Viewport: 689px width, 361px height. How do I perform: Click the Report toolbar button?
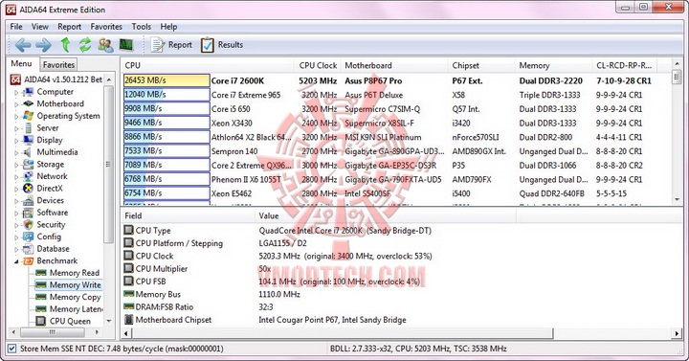pyautogui.click(x=171, y=44)
